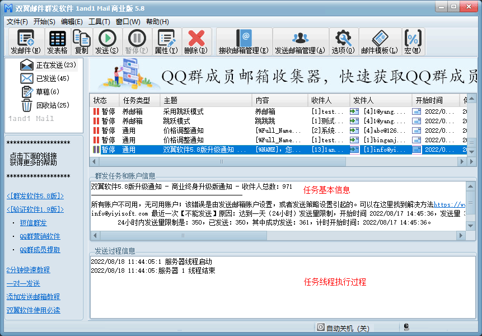
Task: Open 接收邮箱管理(E) address book manager
Action: pyautogui.click(x=244, y=42)
